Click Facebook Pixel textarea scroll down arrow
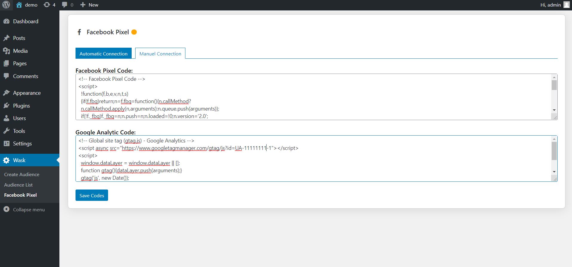 [x=554, y=110]
